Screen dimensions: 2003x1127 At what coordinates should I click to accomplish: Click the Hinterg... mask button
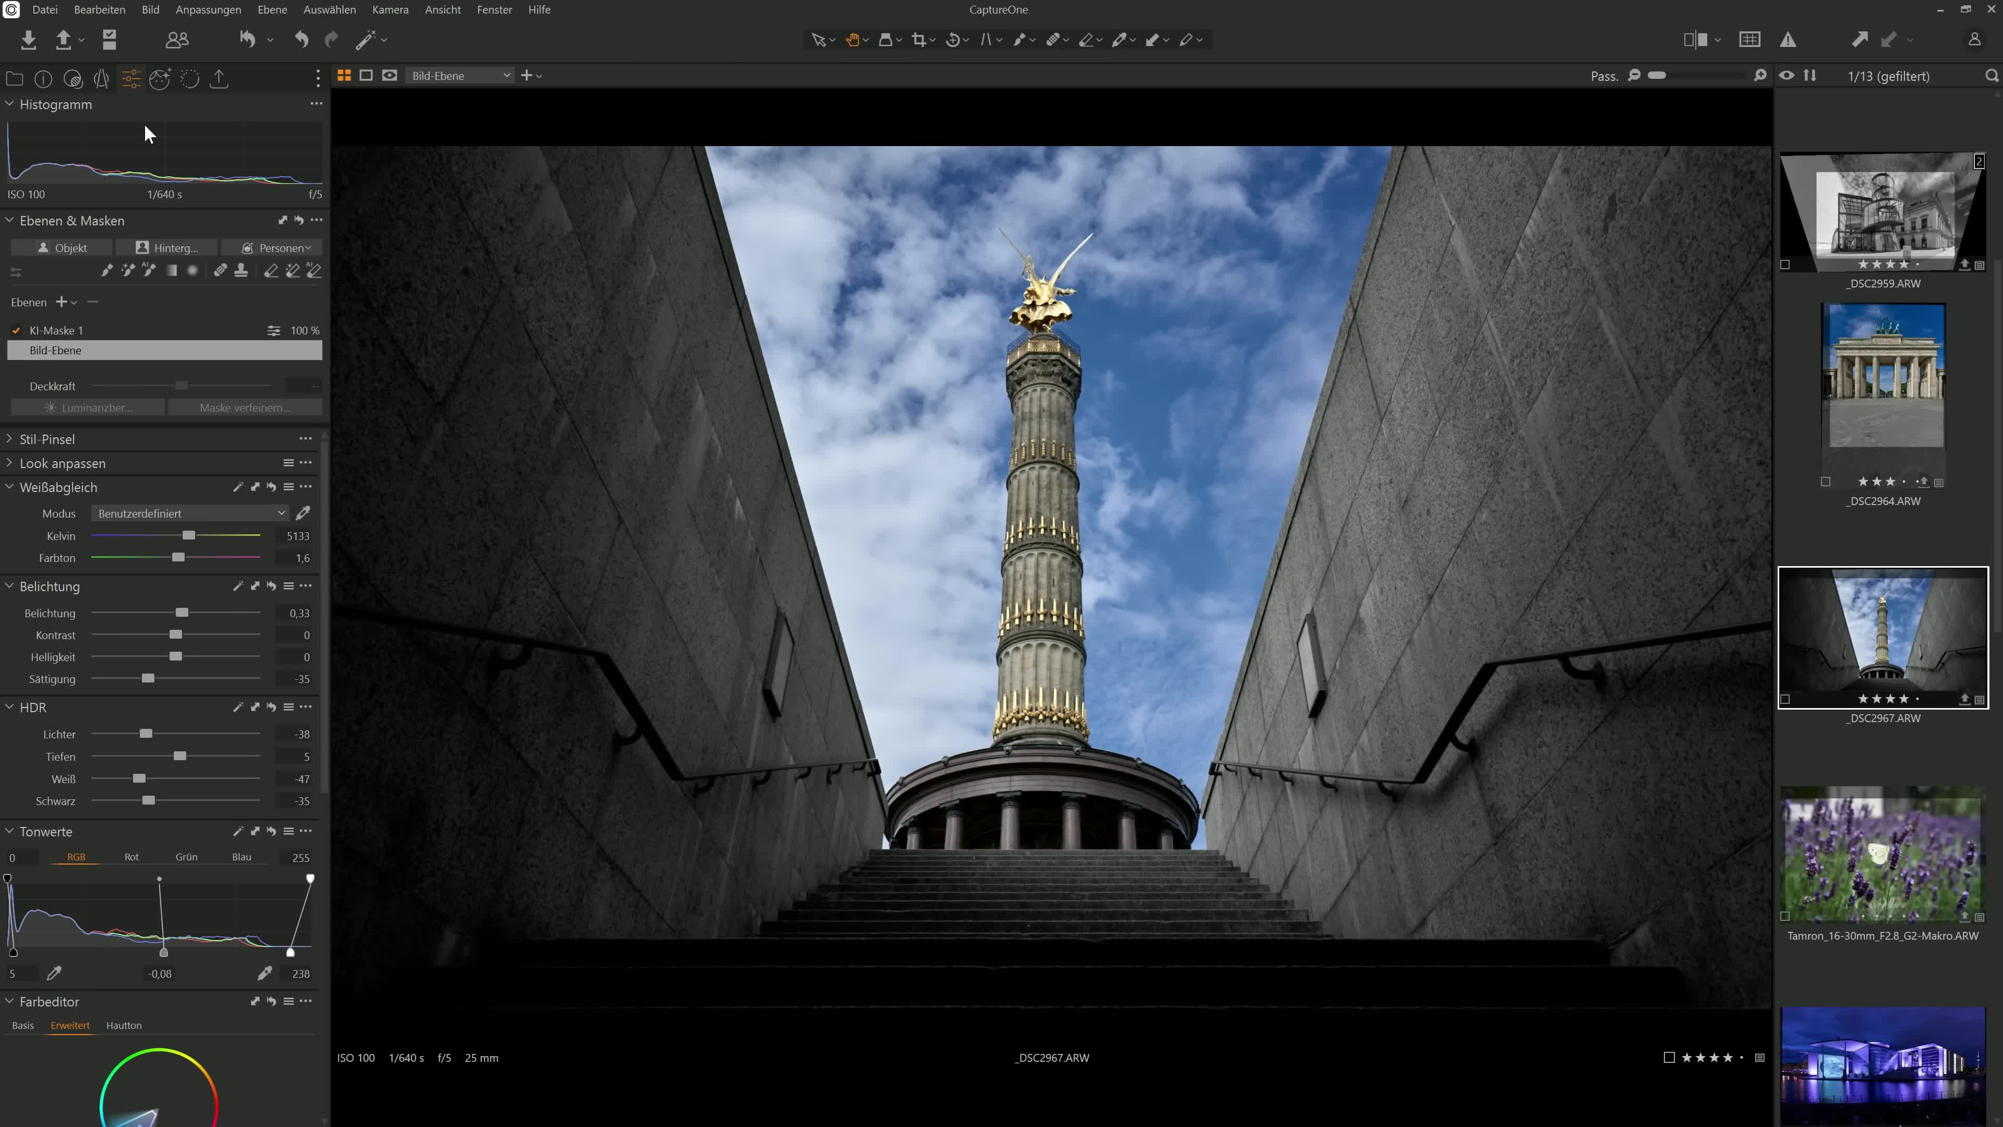coord(166,248)
